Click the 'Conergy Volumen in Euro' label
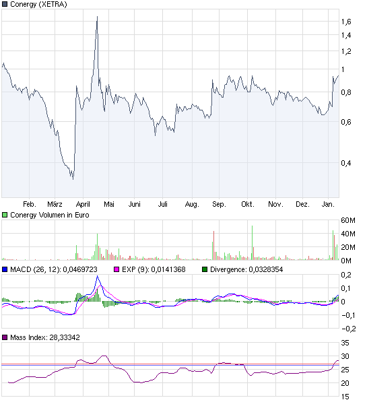367x402 pixels. coord(50,215)
